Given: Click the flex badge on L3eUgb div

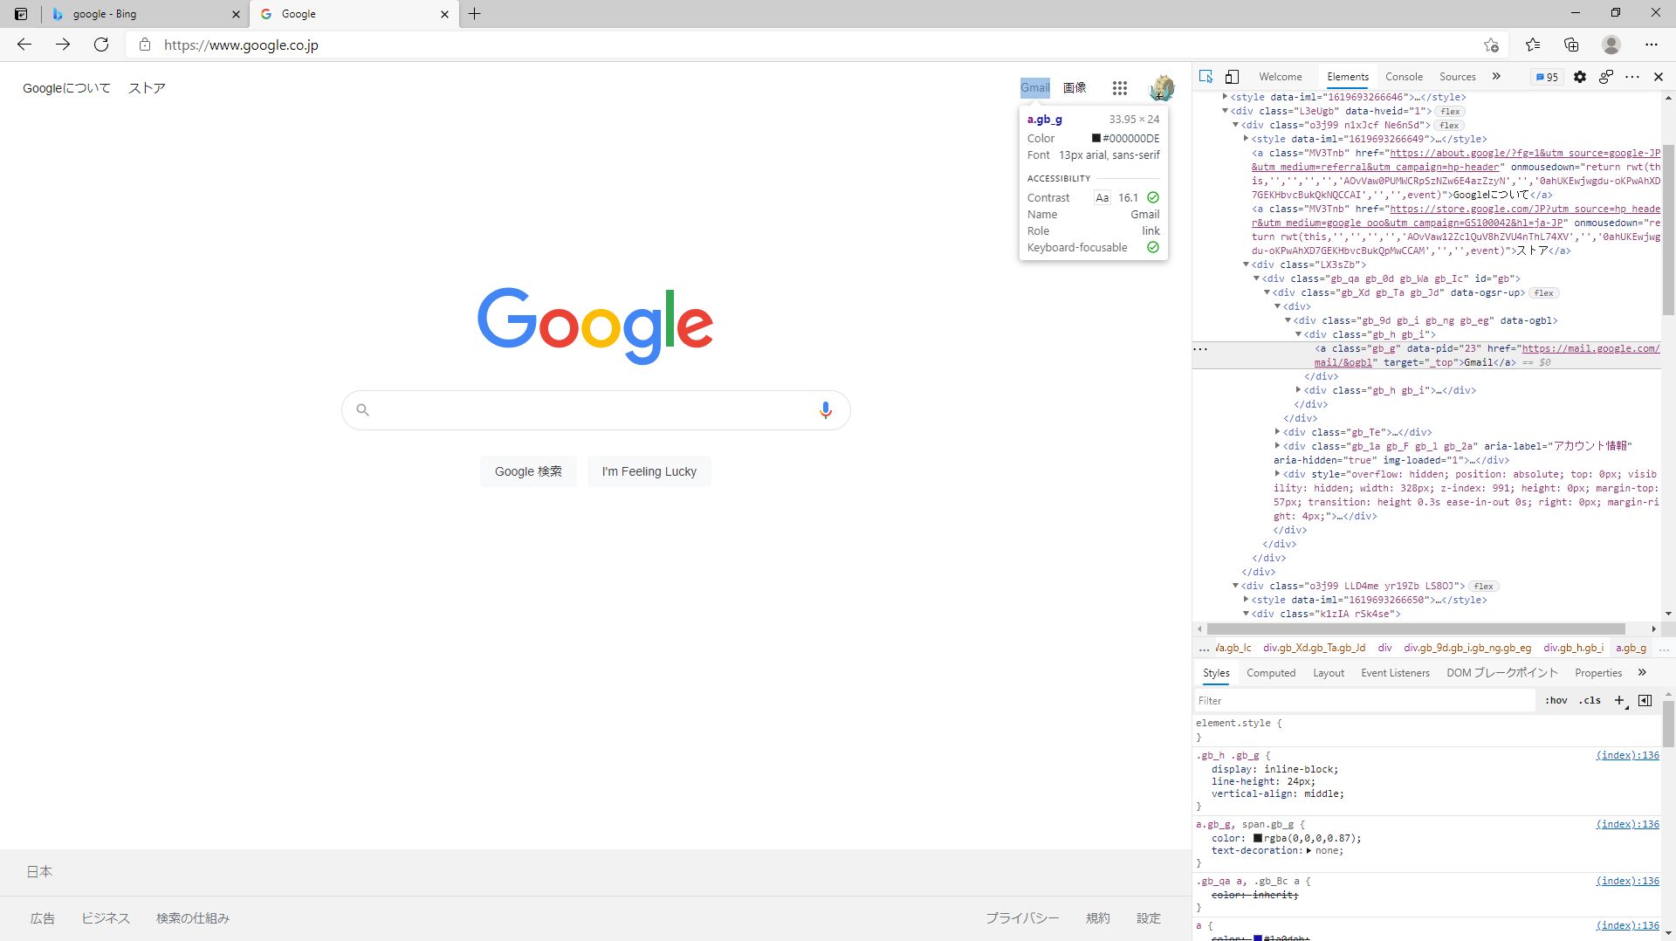Looking at the screenshot, I should coord(1450,111).
